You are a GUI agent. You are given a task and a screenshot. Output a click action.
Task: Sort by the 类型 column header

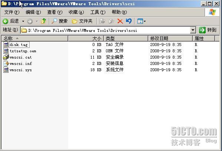[126, 39]
